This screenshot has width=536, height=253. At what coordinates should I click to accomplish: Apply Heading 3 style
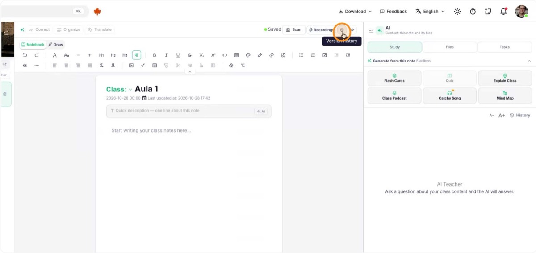(x=125, y=55)
